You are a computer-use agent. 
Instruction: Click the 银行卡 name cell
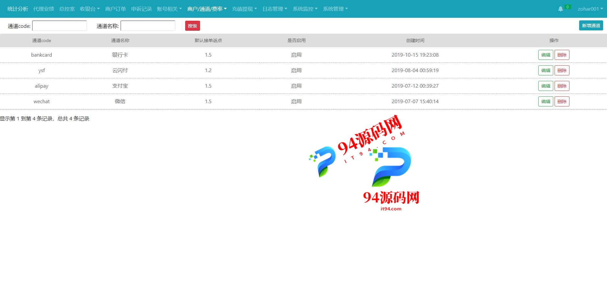pyautogui.click(x=120, y=55)
